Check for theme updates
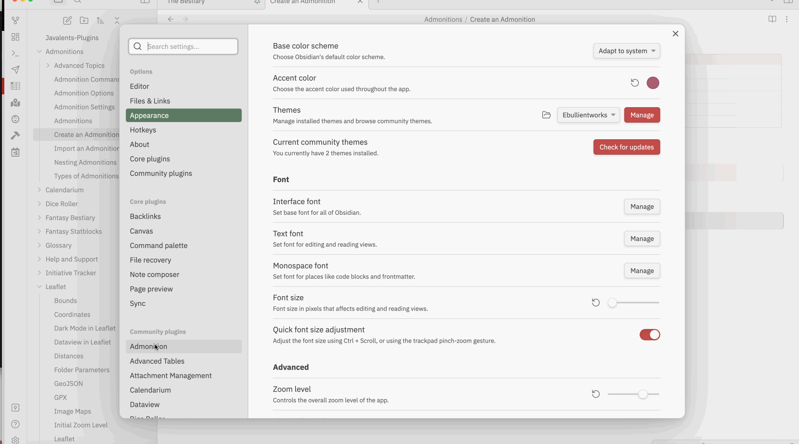This screenshot has height=444, width=799. point(626,147)
